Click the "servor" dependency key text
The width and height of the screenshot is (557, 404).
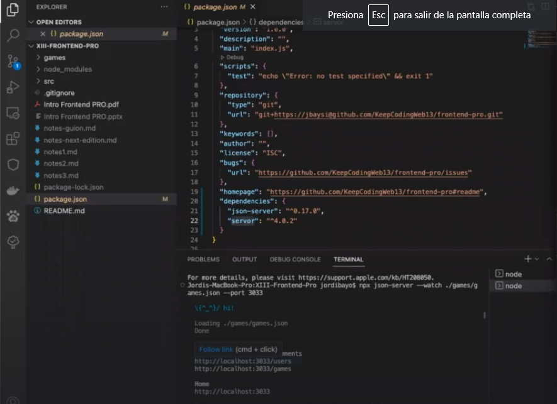click(243, 221)
